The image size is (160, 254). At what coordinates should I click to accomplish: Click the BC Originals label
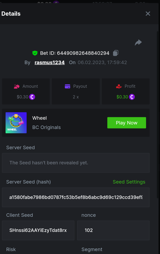(x=46, y=127)
